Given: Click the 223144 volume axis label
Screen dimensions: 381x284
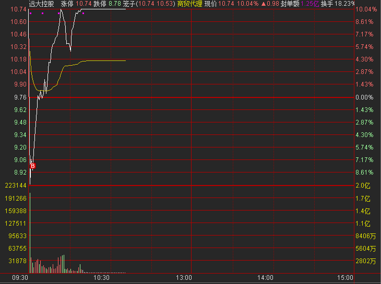Looking at the screenshot, I should (x=16, y=186).
